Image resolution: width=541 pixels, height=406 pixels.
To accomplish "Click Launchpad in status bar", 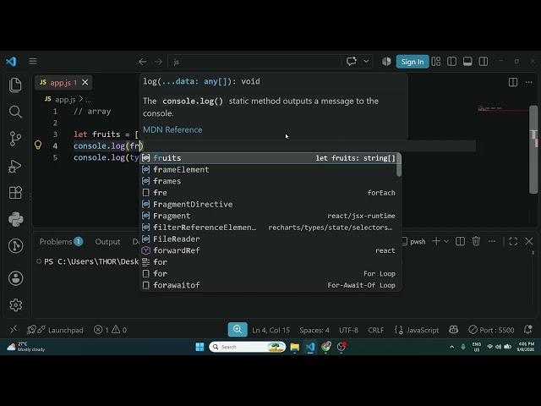I will [x=55, y=330].
